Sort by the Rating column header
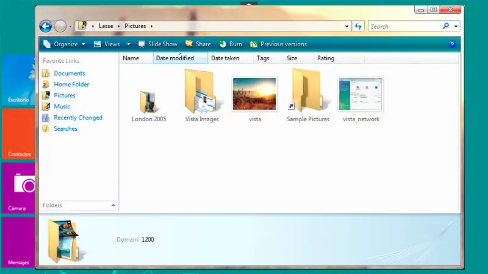 click(x=339, y=58)
